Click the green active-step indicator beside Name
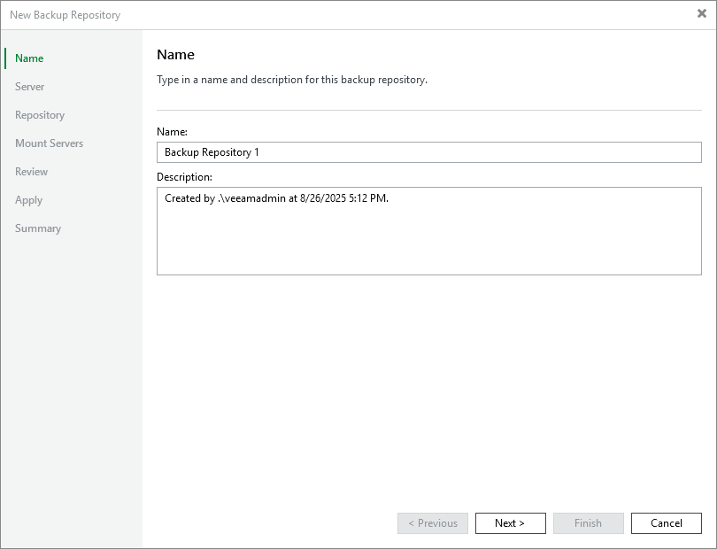Screen dimensions: 717x549 (x=5, y=58)
